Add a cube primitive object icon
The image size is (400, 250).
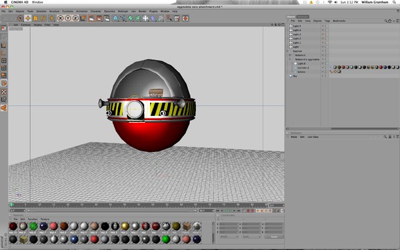(115, 18)
